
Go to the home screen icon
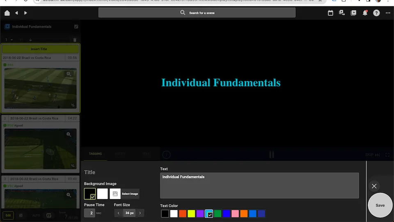pyautogui.click(x=7, y=13)
